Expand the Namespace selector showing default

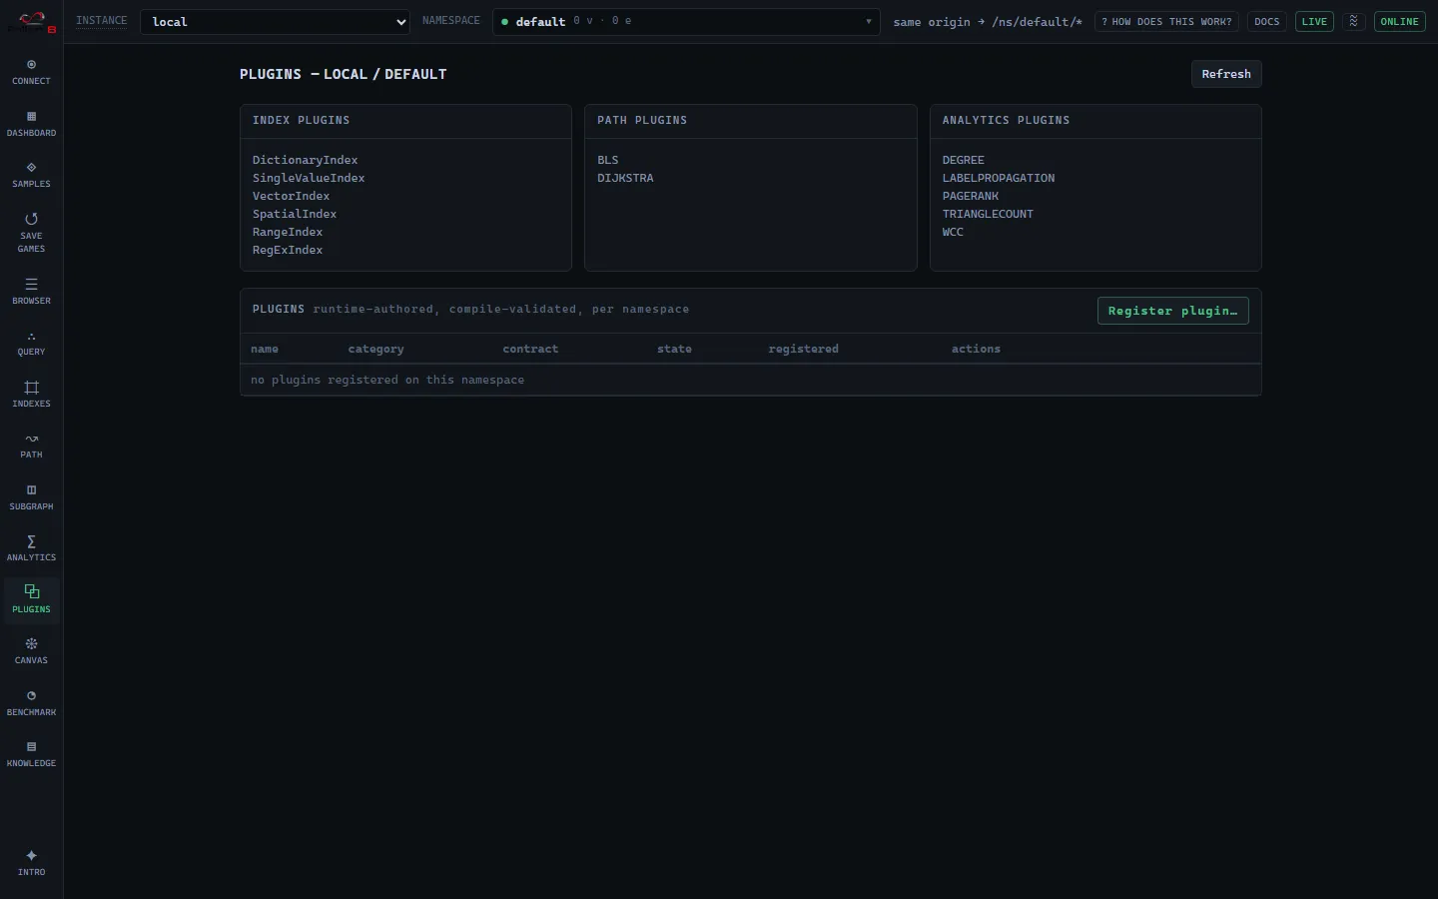coord(686,22)
